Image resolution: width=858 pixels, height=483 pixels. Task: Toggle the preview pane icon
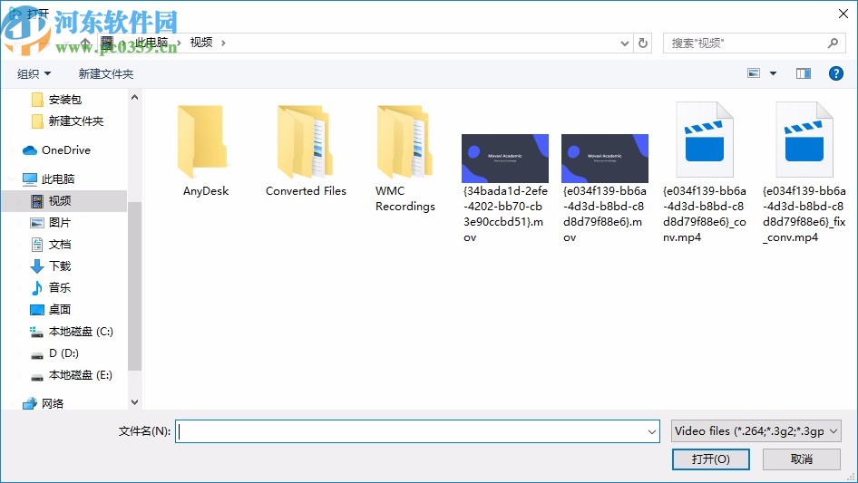804,73
